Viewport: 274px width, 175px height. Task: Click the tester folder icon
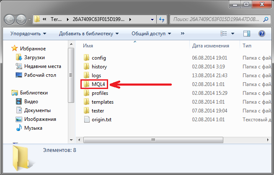[86, 110]
